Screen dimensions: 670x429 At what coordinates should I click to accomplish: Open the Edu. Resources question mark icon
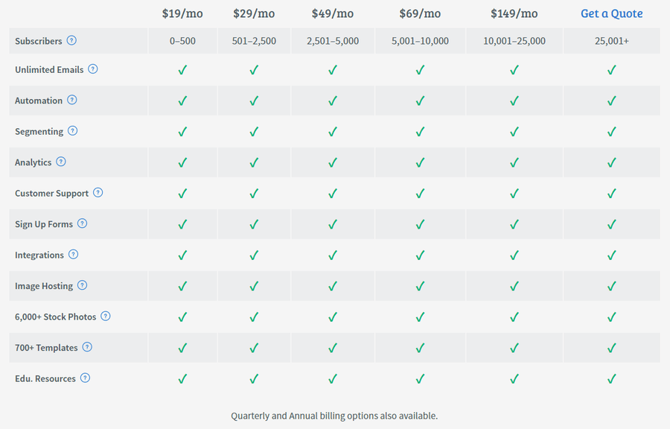click(x=85, y=378)
